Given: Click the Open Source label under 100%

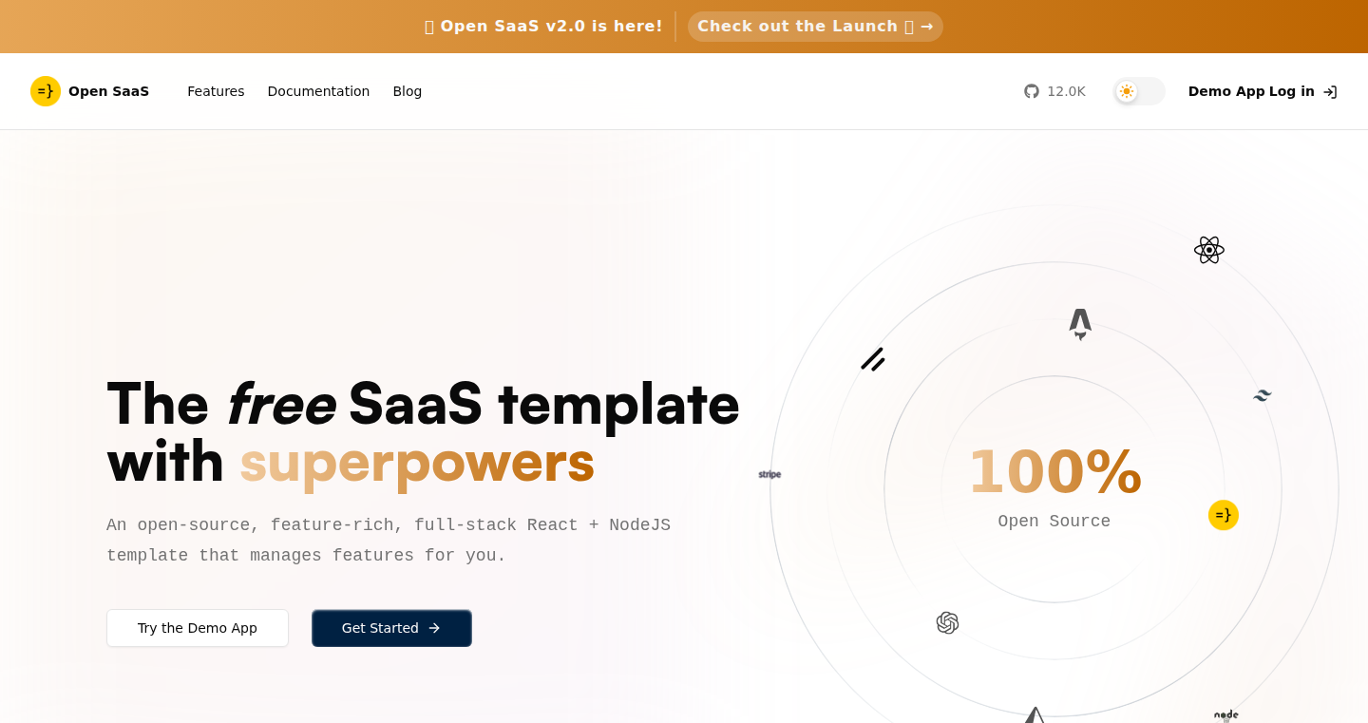Looking at the screenshot, I should pyautogui.click(x=1054, y=522).
